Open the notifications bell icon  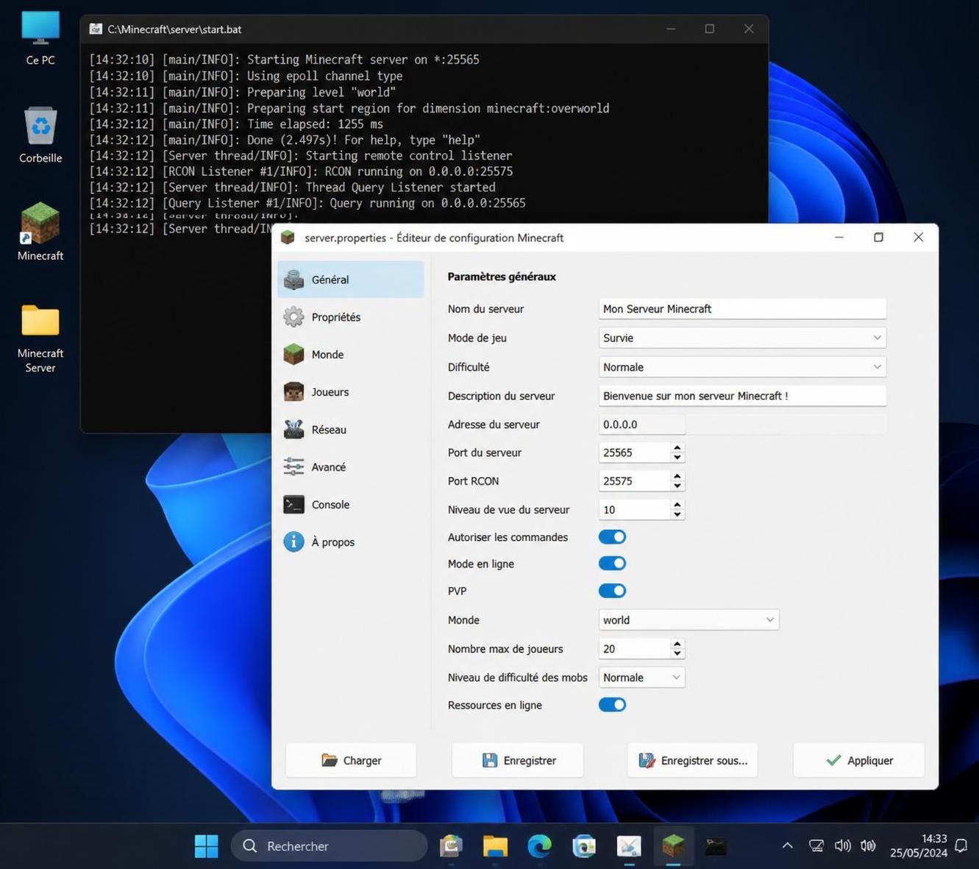pyautogui.click(x=961, y=846)
